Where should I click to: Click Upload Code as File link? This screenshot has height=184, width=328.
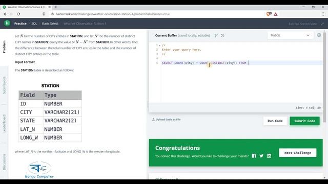[166, 120]
